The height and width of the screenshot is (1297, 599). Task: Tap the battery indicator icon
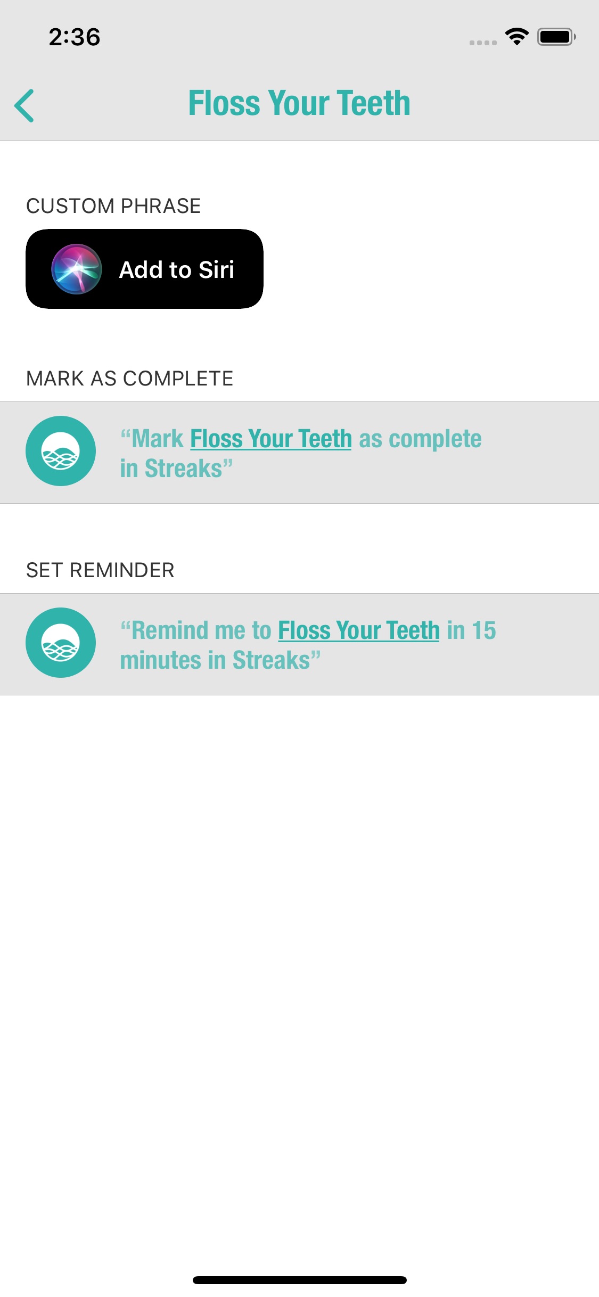coord(556,37)
